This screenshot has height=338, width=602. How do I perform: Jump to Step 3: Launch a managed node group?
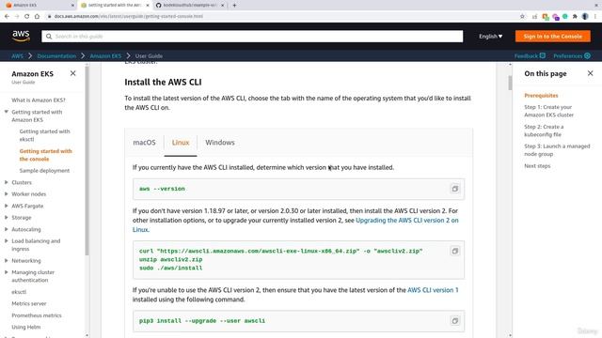click(x=557, y=150)
